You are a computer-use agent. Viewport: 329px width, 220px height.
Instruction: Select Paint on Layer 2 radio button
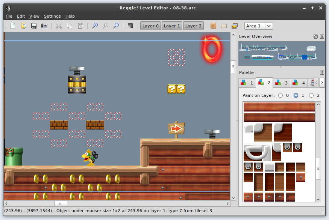(x=311, y=95)
